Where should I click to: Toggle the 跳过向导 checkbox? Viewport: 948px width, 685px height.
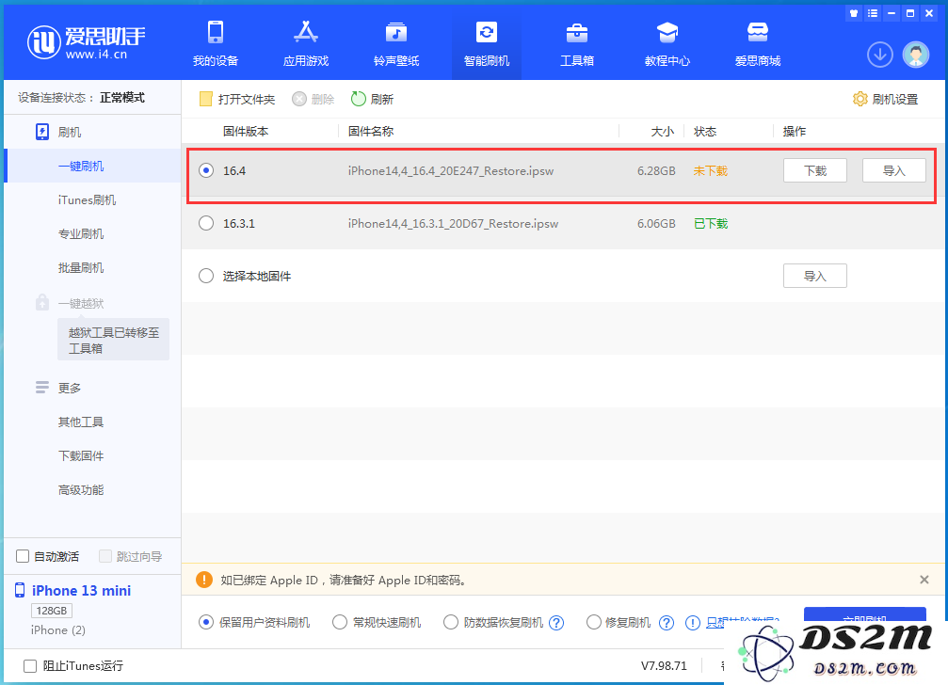105,556
